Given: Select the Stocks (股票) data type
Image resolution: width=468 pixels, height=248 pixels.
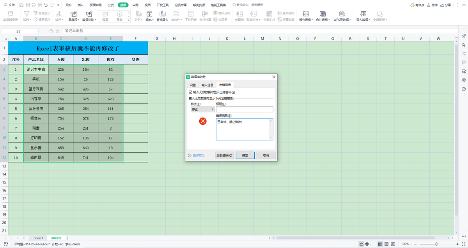Looking at the screenshot, I should [105, 16].
